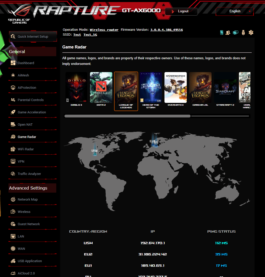This screenshot has height=277, width=265.
Task: Click the Test SSID link
Action: (x=77, y=35)
